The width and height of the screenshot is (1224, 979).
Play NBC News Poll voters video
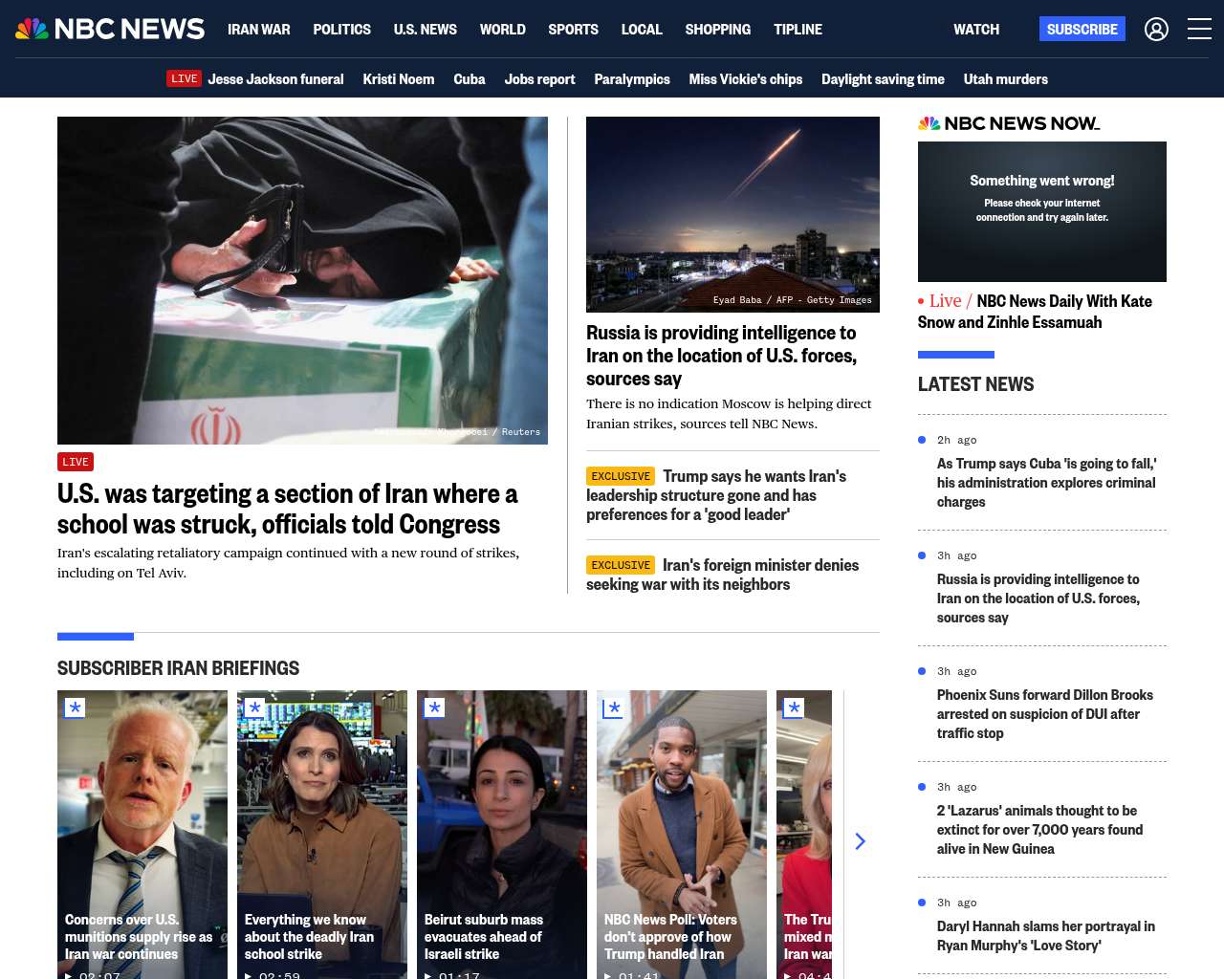[x=682, y=835]
